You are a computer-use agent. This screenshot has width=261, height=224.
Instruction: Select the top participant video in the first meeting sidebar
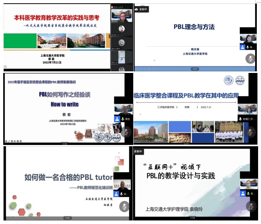(x=121, y=15)
